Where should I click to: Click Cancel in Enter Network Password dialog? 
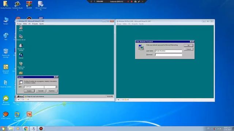click(x=189, y=49)
